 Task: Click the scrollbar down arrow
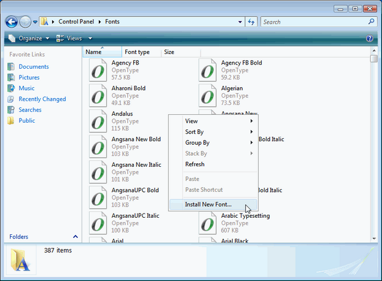click(x=374, y=239)
